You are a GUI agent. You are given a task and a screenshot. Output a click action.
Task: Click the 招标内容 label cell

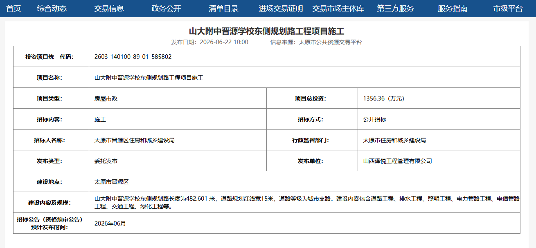[51, 119]
